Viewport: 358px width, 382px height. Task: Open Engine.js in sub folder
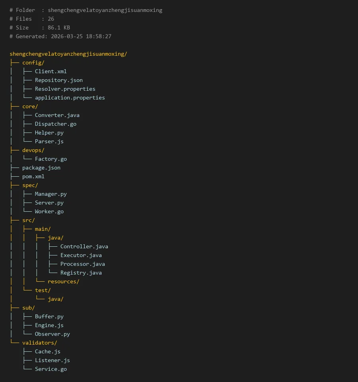pos(49,325)
